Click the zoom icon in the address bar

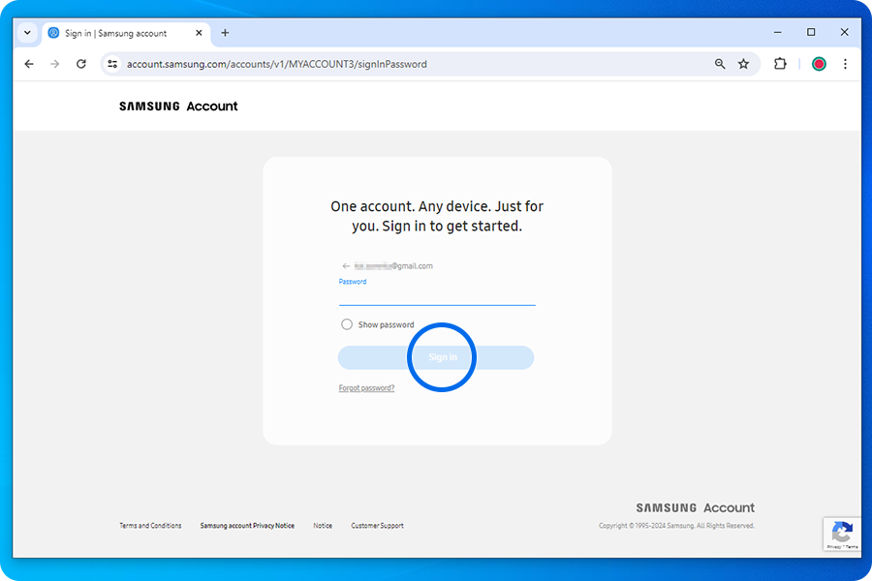coord(720,63)
